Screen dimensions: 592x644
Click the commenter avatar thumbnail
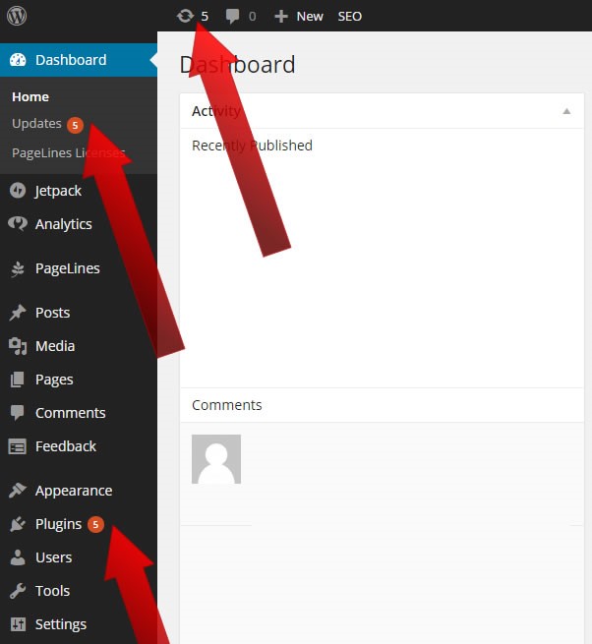(x=216, y=459)
